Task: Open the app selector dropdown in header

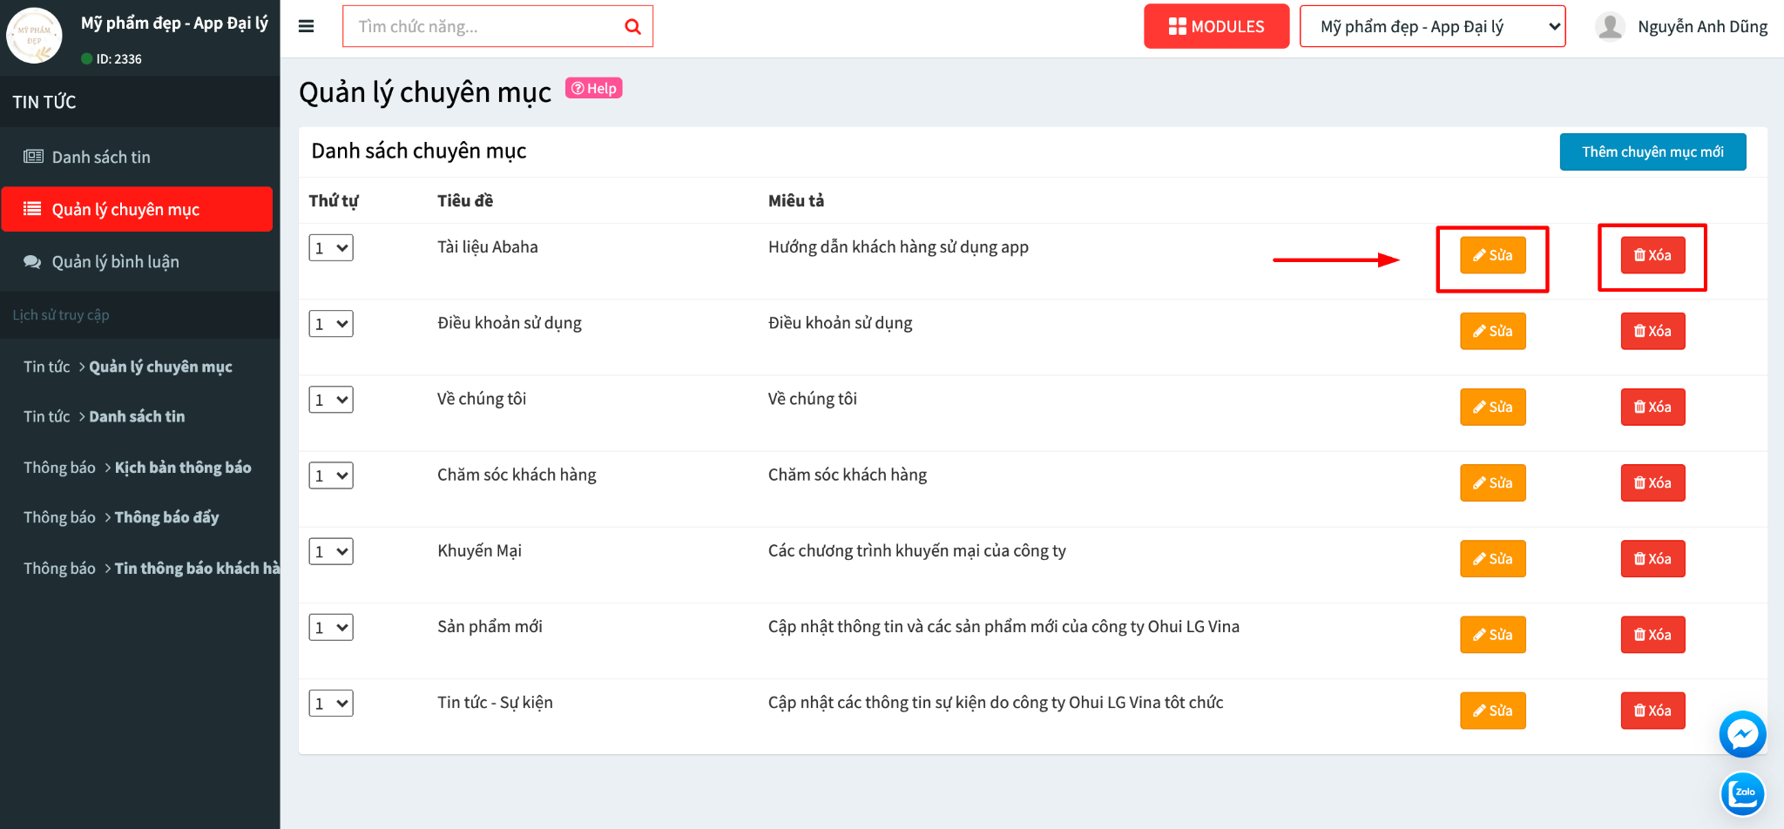Action: pyautogui.click(x=1432, y=26)
